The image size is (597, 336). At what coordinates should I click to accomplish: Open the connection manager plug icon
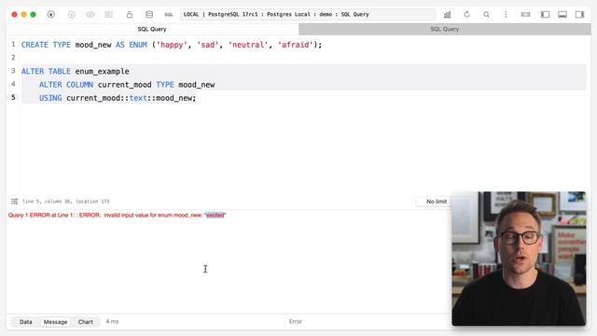coord(51,15)
